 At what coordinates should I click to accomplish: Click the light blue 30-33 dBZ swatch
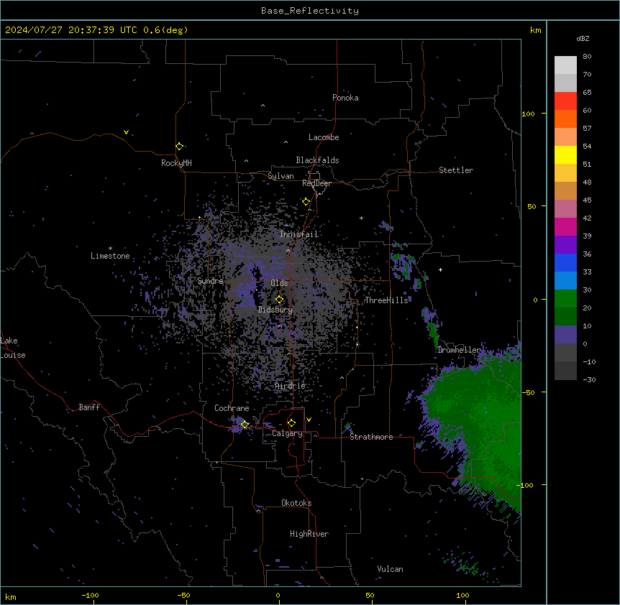tap(565, 280)
